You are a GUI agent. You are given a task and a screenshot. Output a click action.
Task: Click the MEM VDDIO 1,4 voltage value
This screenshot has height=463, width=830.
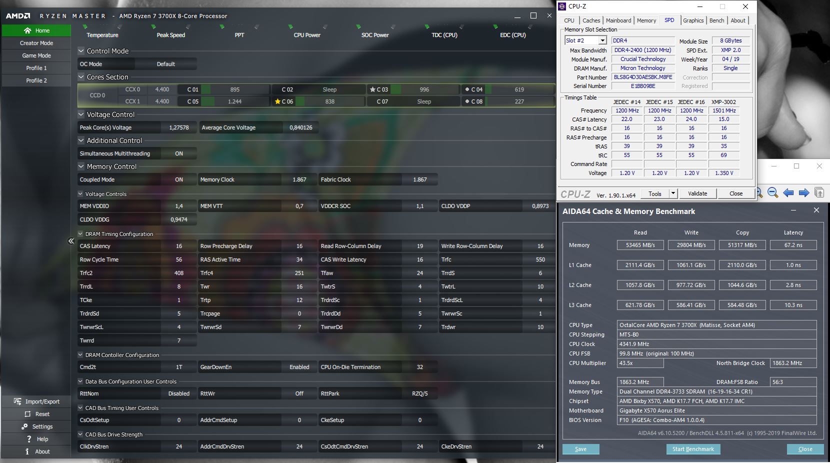(179, 206)
